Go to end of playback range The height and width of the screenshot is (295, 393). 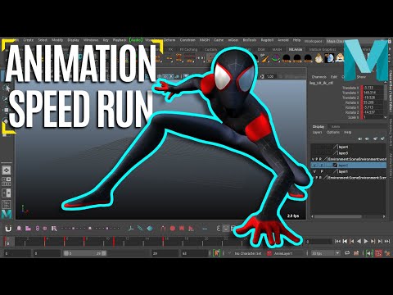pyautogui.click(x=387, y=241)
